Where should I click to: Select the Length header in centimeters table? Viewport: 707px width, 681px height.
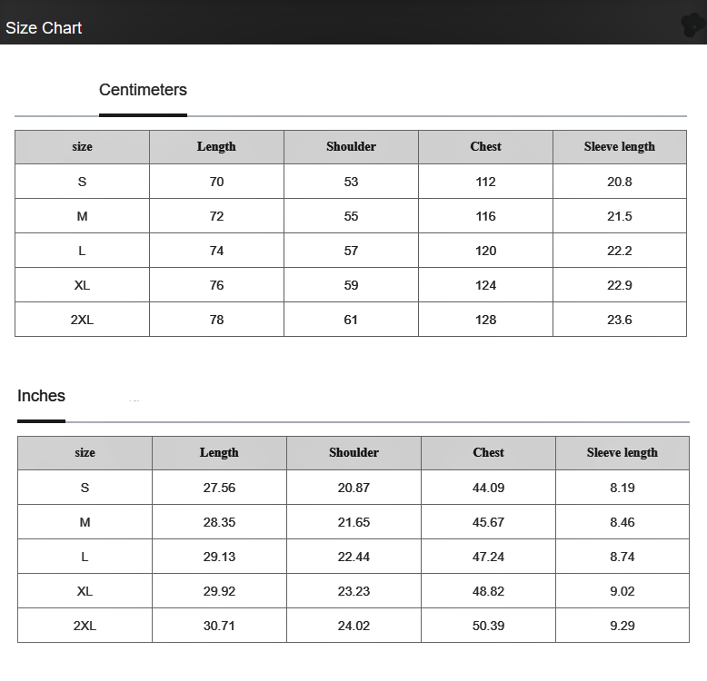click(216, 147)
